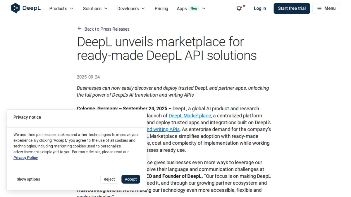The image size is (351, 197).
Task: Go Back to Press Releases
Action: tap(103, 29)
